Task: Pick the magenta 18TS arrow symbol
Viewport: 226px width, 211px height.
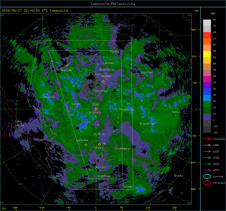Action: click(207, 170)
